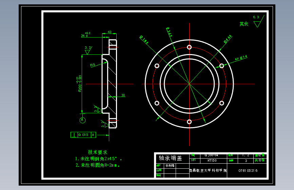The width and height of the screenshot is (294, 190).
Task: Click the title 轴承端盖 in title block
Action: click(x=170, y=158)
